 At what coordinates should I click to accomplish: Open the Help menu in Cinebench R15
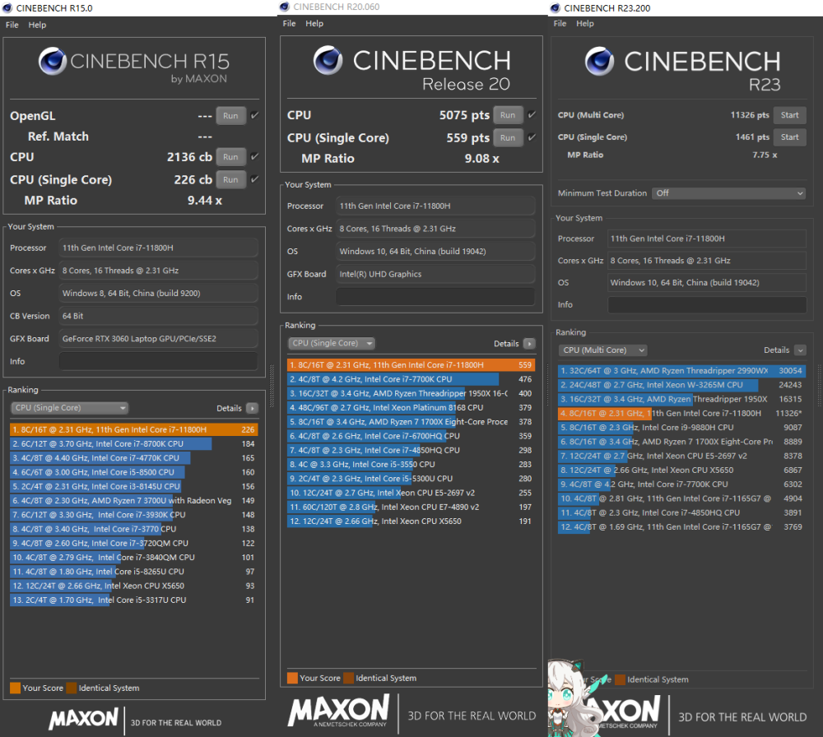(x=37, y=25)
